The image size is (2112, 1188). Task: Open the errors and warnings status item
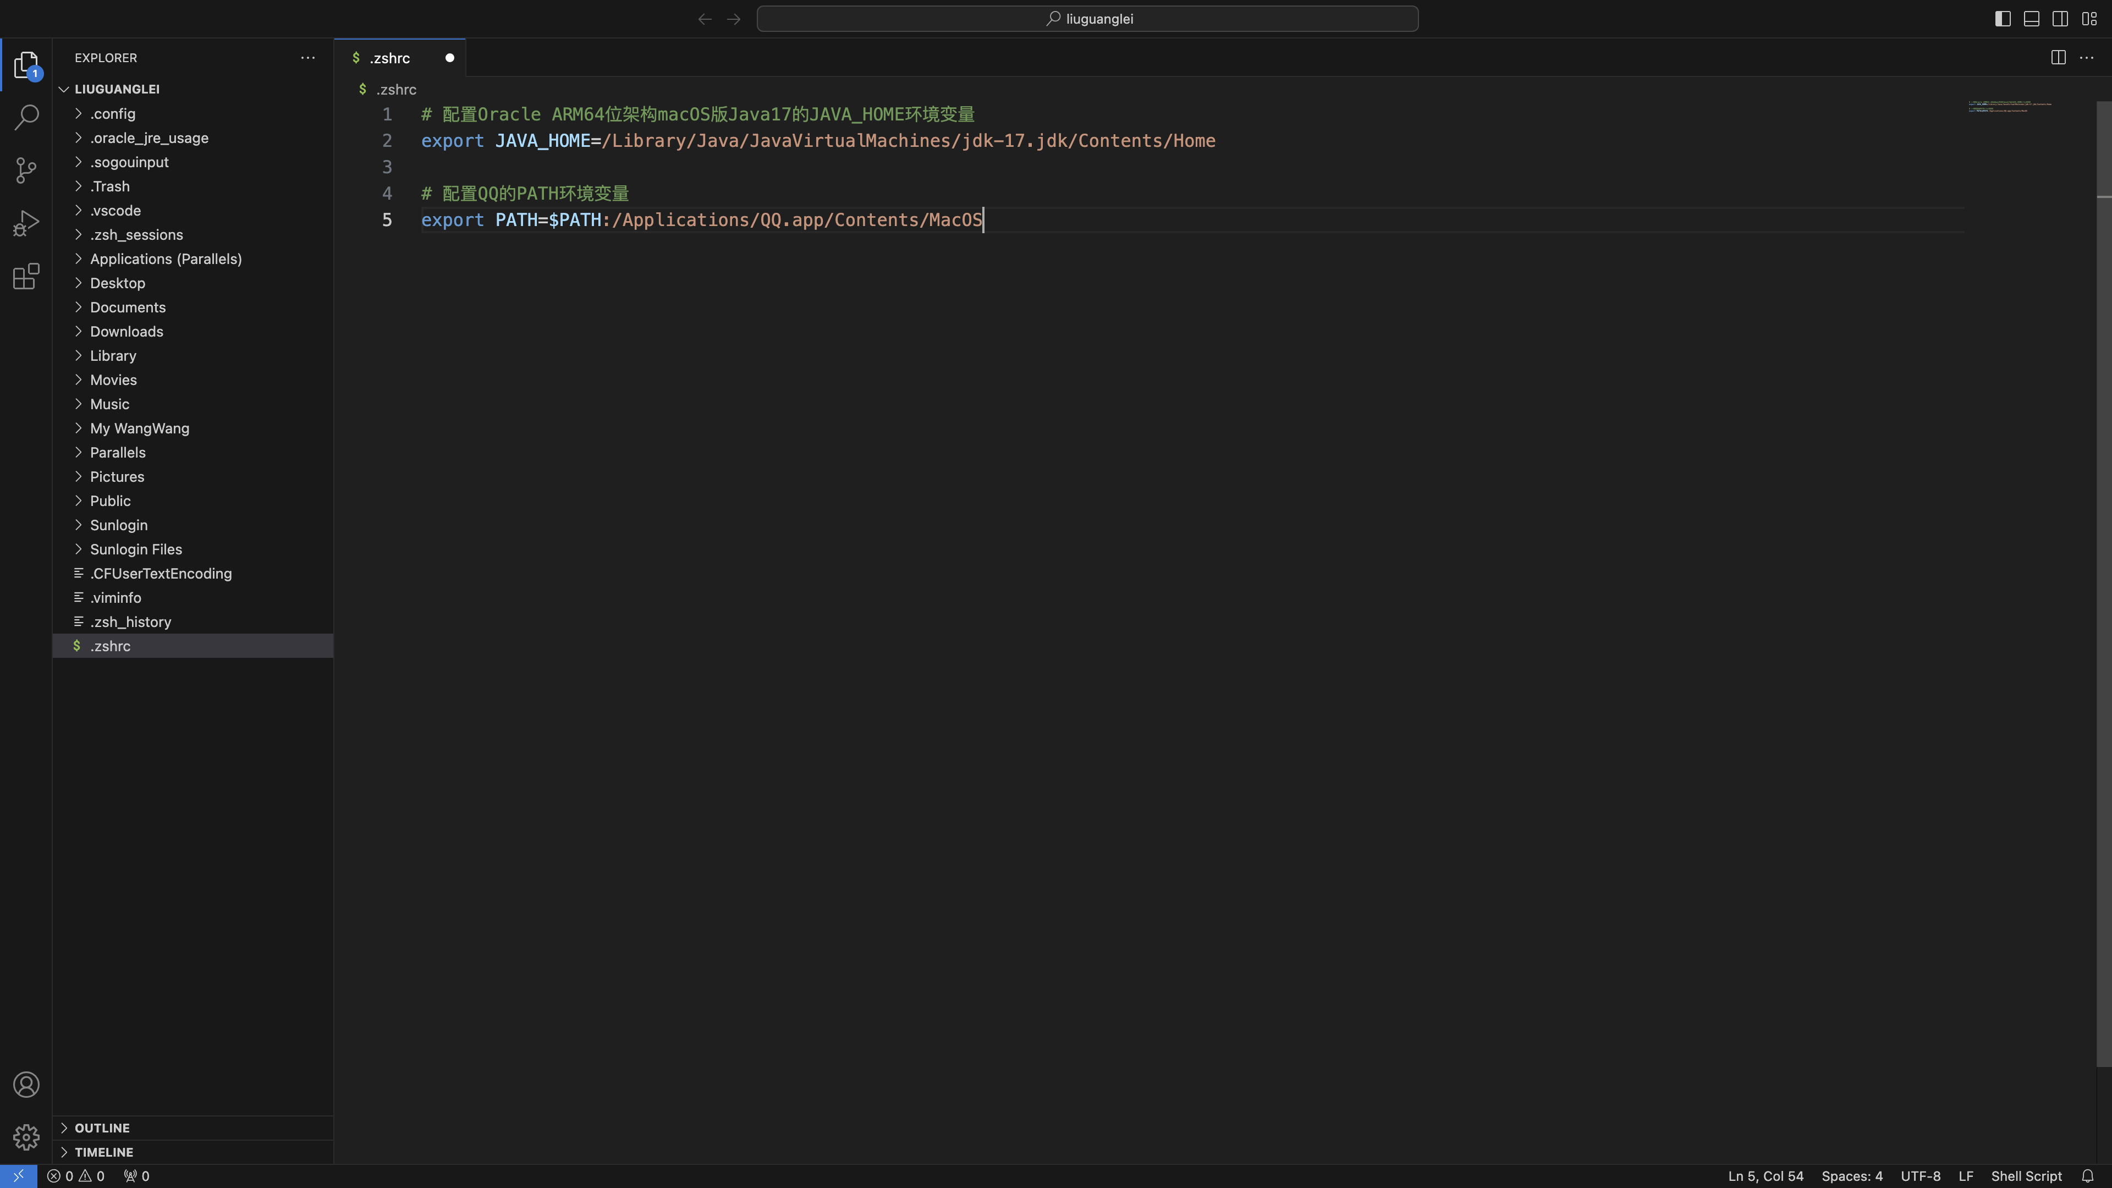pos(75,1176)
